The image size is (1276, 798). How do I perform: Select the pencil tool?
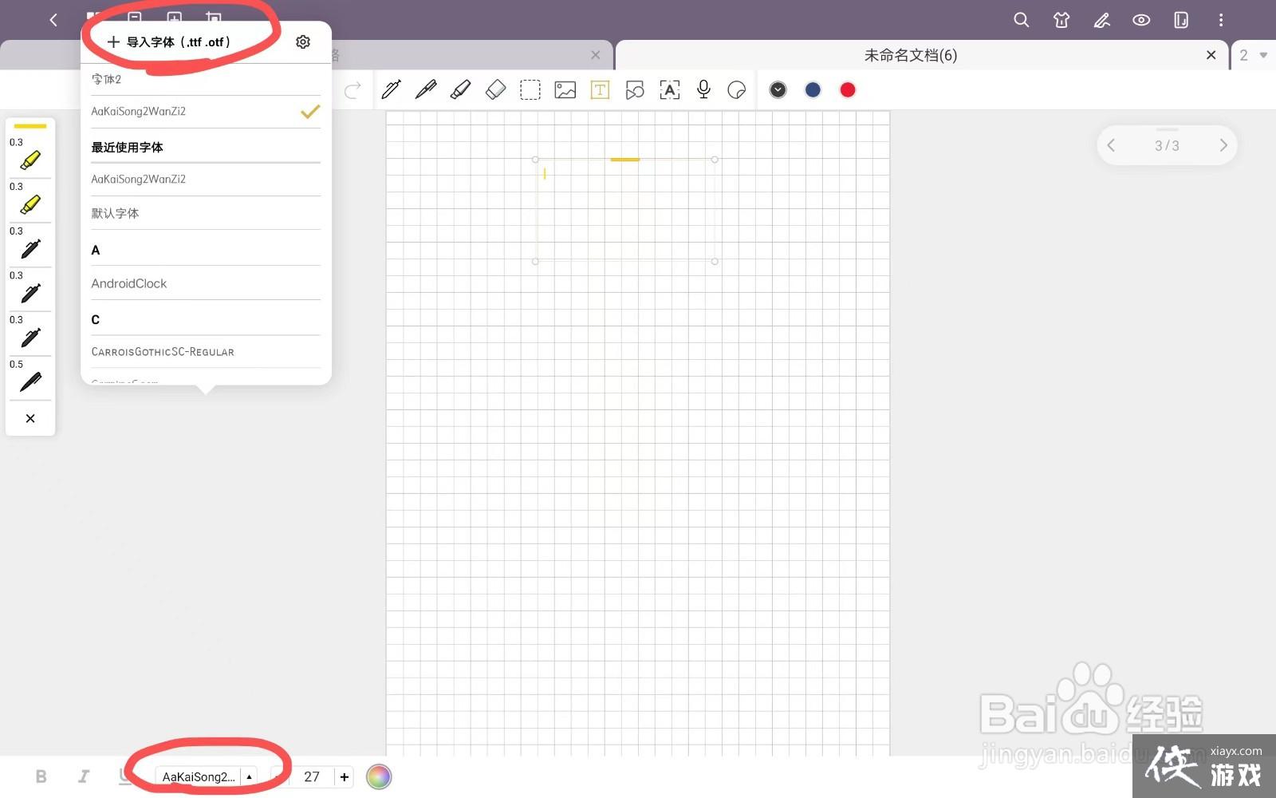point(391,90)
